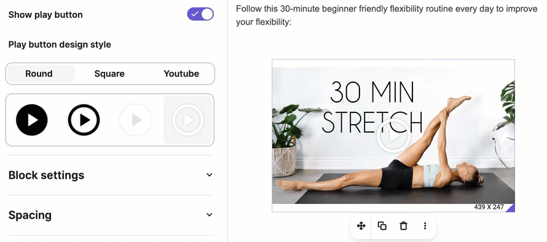Image resolution: width=547 pixels, height=242 pixels.
Task: Toggle off Show play button switch
Action: point(200,14)
